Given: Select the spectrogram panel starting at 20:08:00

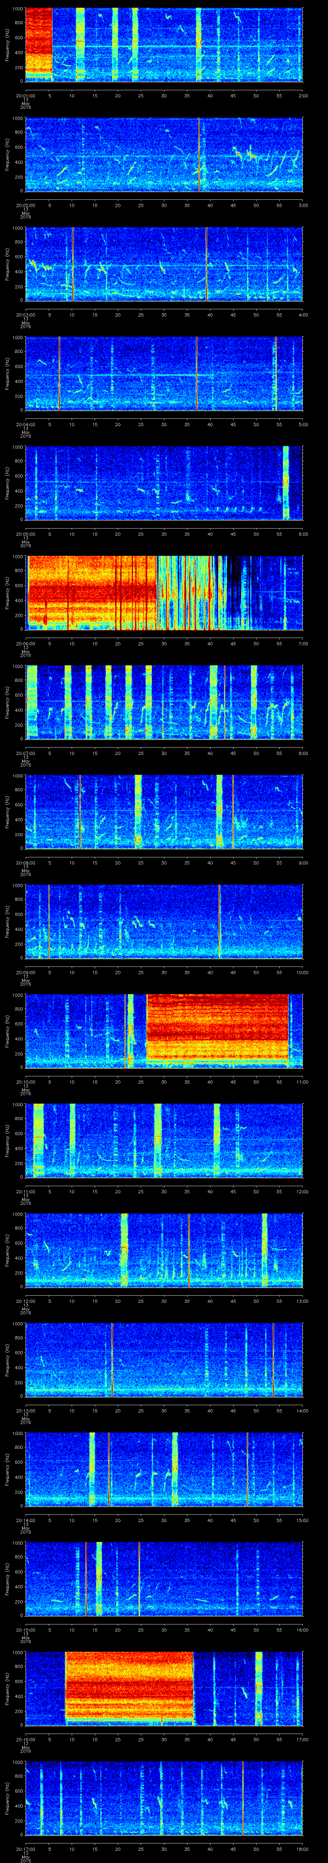Looking at the screenshot, I should click(x=164, y=812).
